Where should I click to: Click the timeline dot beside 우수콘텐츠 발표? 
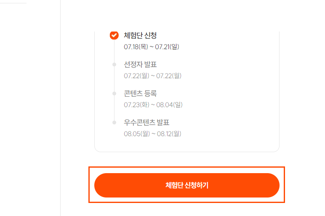[114, 122]
